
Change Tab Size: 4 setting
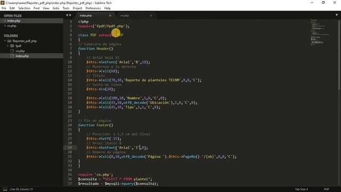302,189
